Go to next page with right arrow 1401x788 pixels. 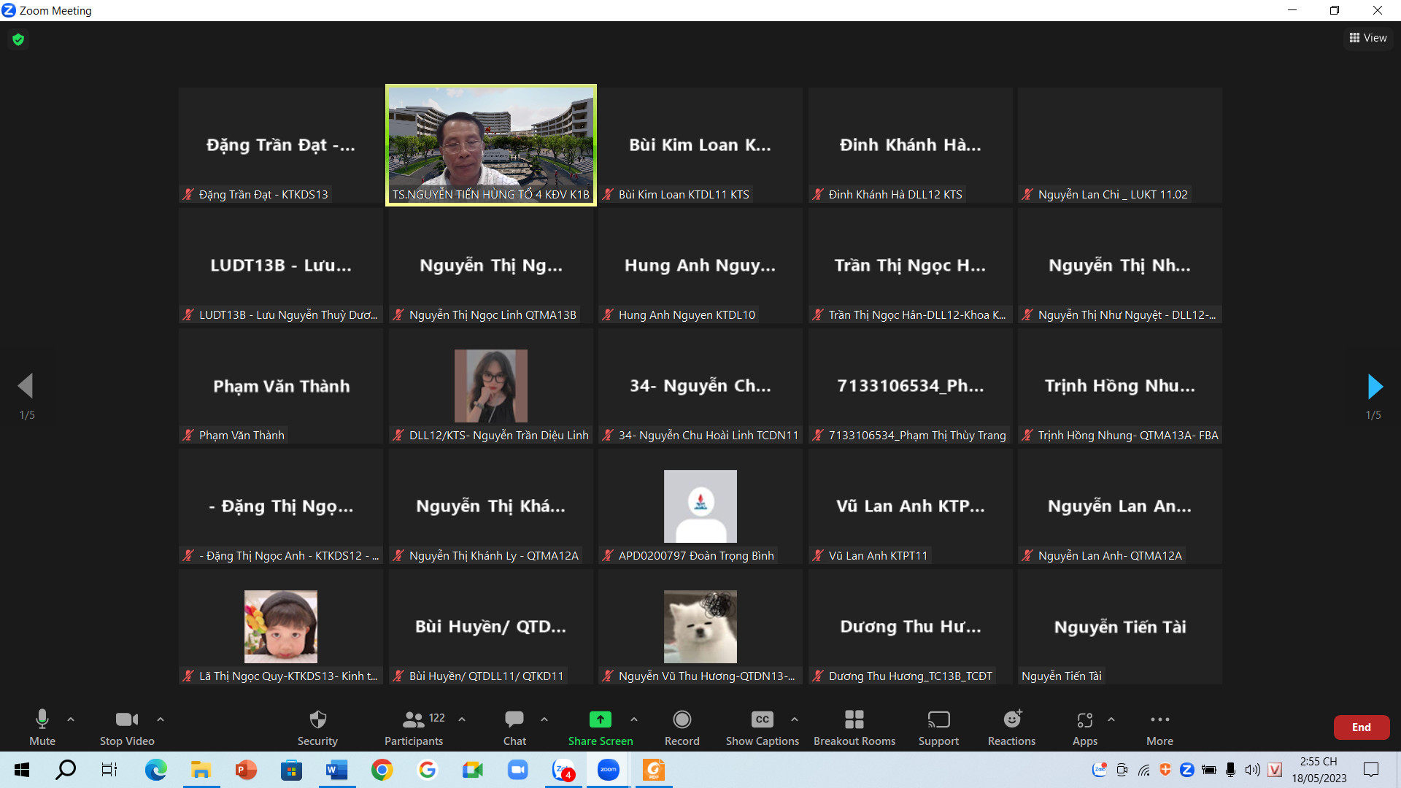[x=1375, y=387]
